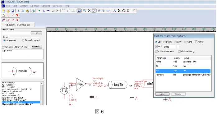217x115 pixels.
Task: Click the large X delete tool
Action: [89, 11]
